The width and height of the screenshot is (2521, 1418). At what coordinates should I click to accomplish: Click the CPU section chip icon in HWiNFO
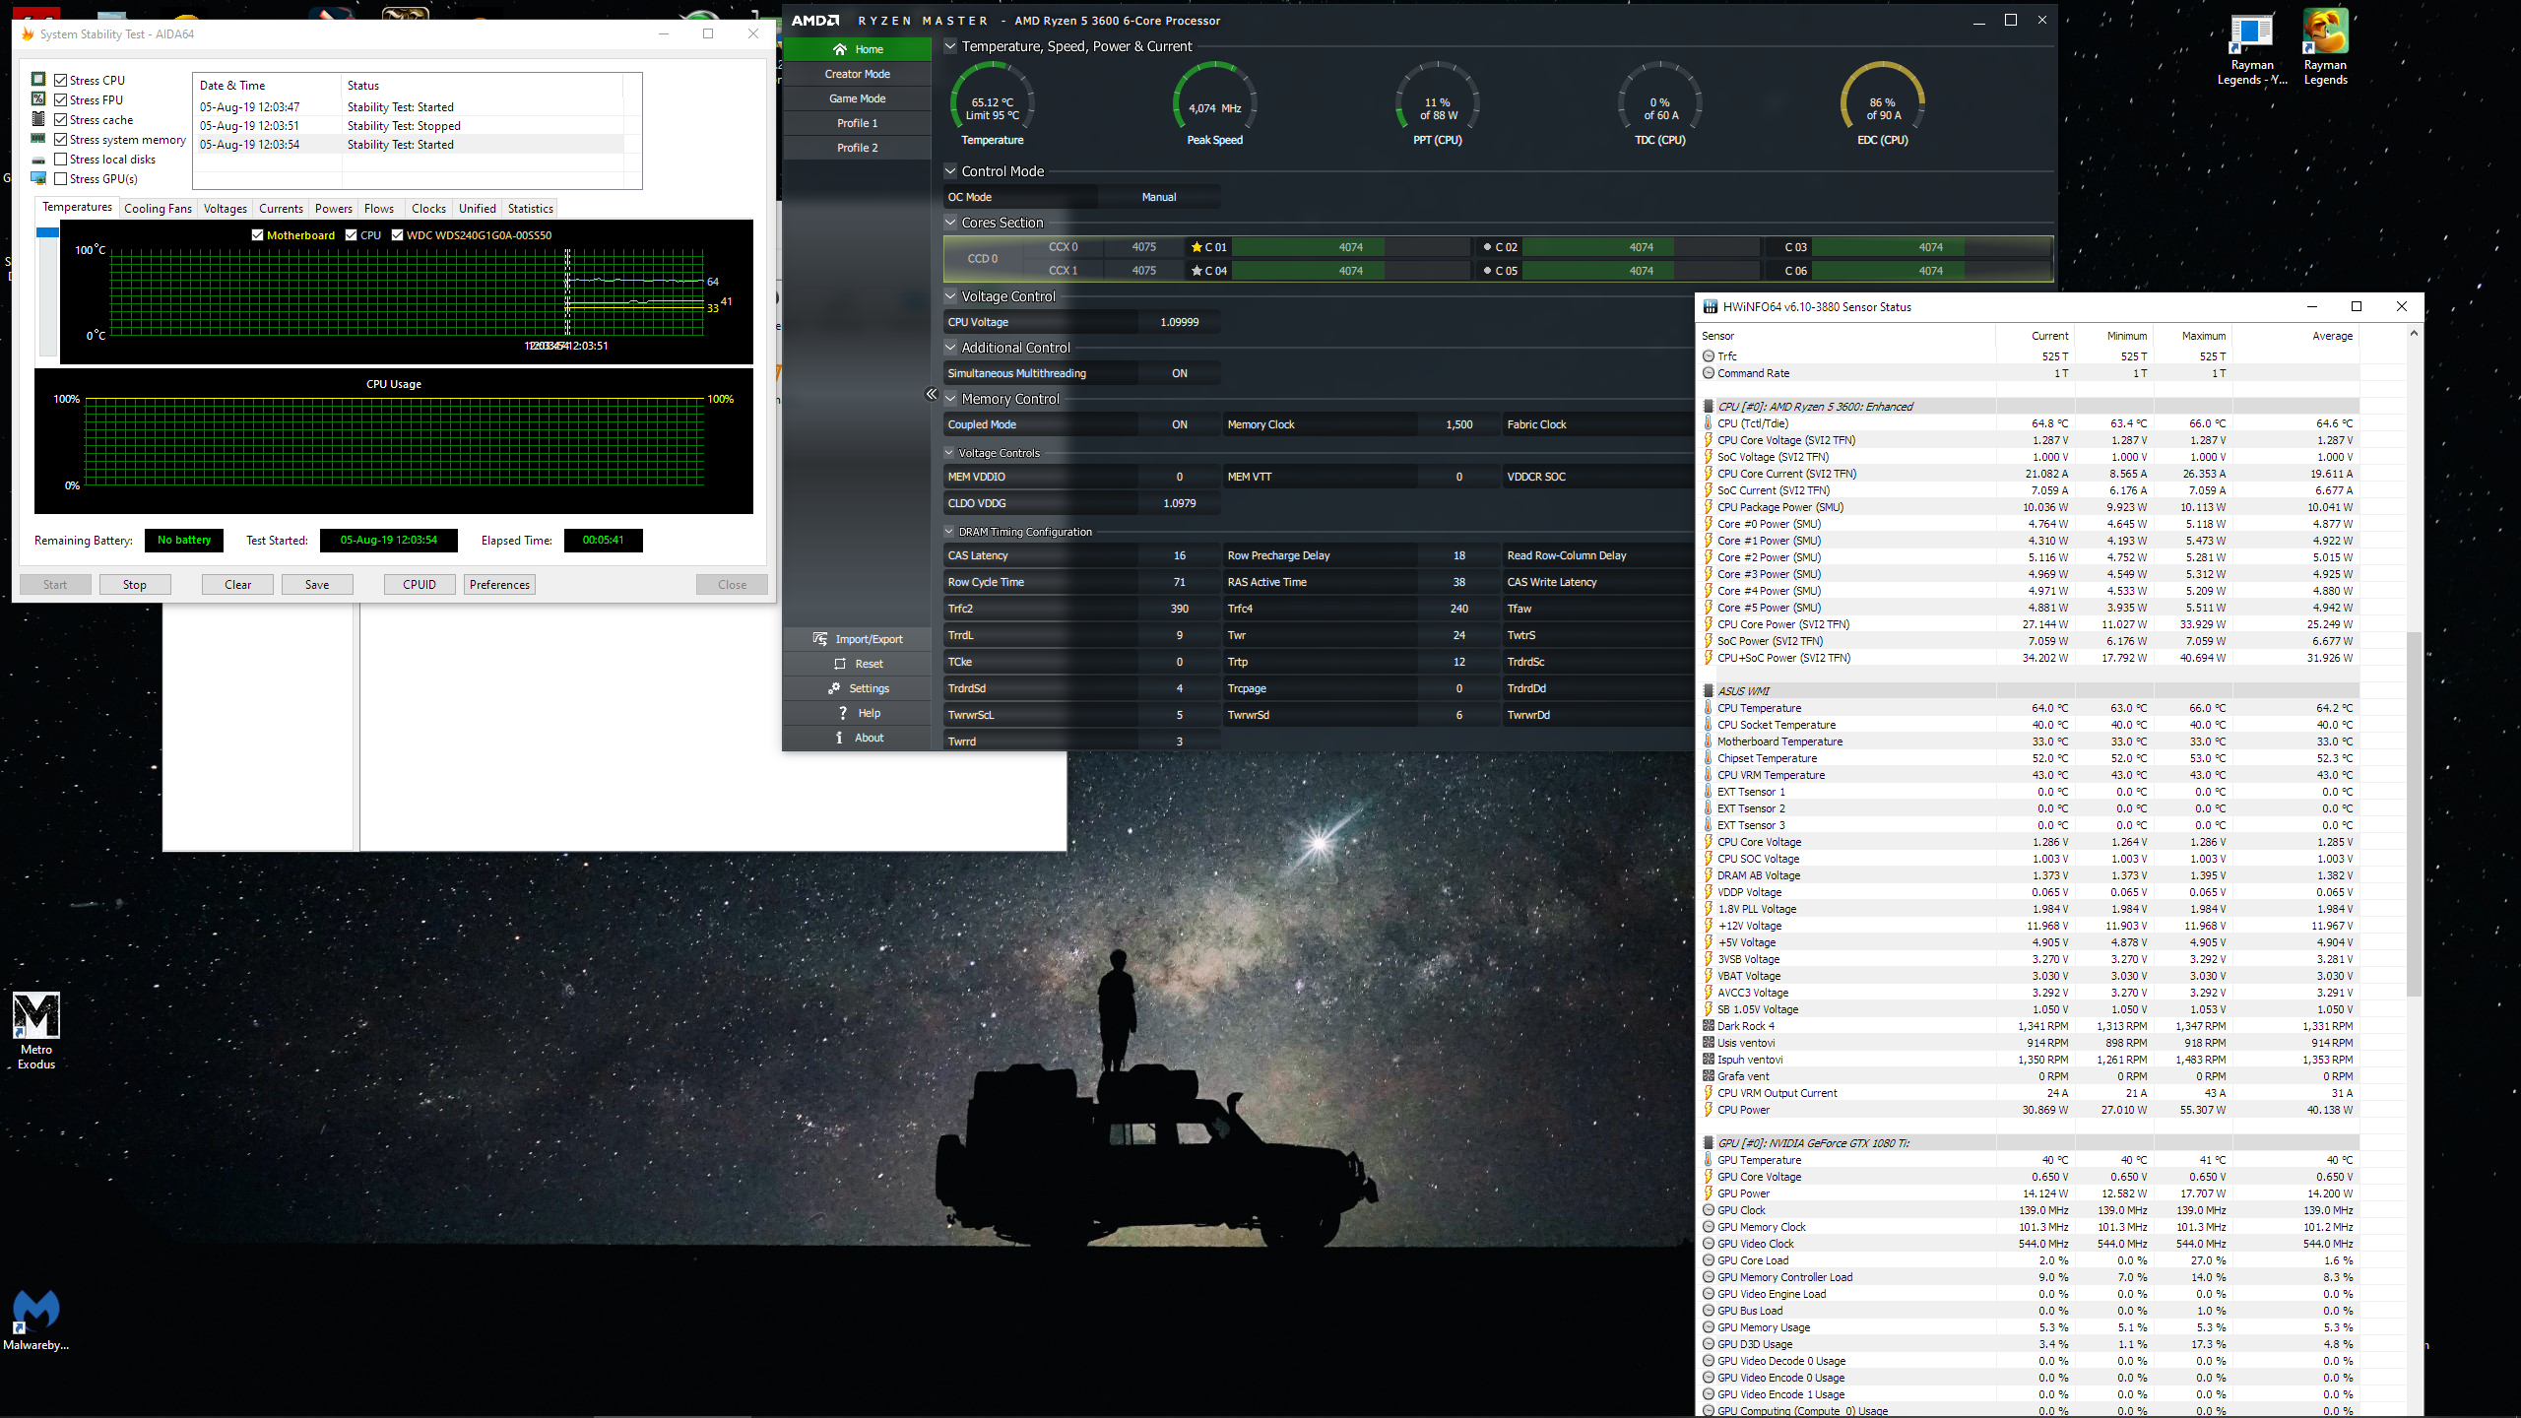point(1709,407)
